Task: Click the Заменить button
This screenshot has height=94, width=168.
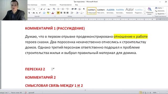Action: (x=160, y=11)
